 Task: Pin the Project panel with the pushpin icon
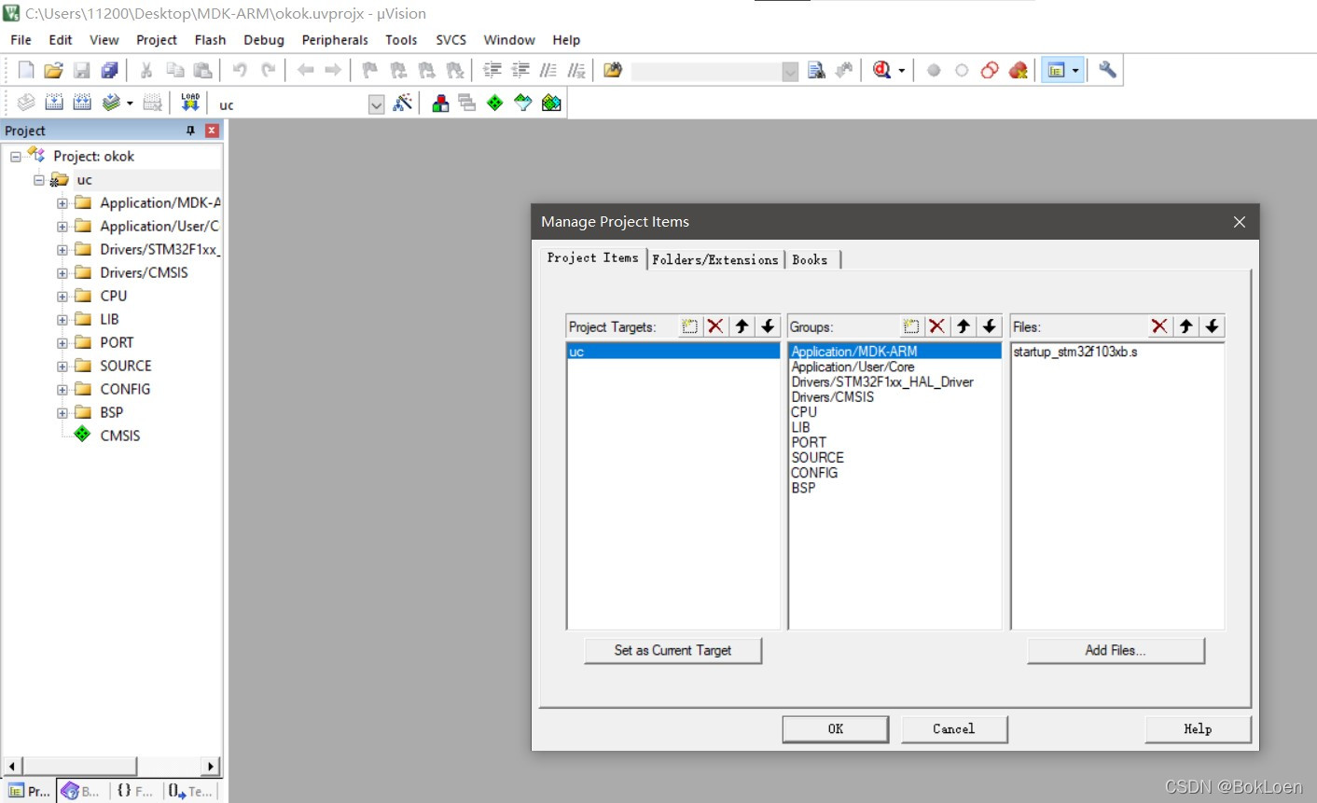click(x=190, y=131)
